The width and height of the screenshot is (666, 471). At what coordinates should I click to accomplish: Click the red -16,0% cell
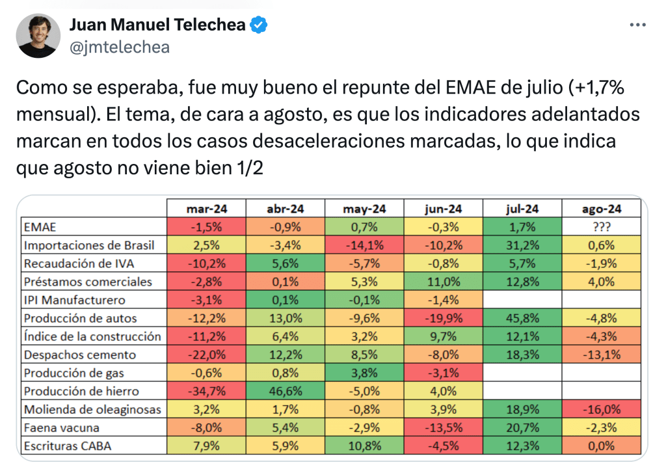point(602,410)
